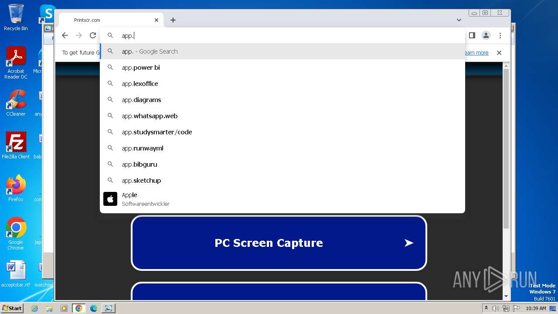The height and width of the screenshot is (314, 558).
Task: Reload the Printscr.com page
Action: (93, 36)
